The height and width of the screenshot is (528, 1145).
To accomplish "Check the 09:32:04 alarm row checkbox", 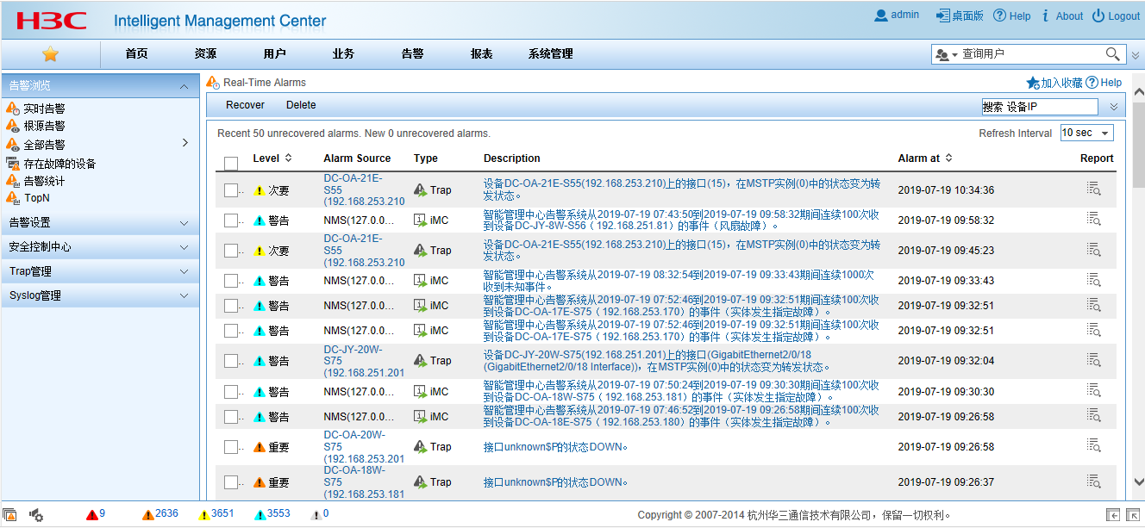I will pyautogui.click(x=231, y=361).
